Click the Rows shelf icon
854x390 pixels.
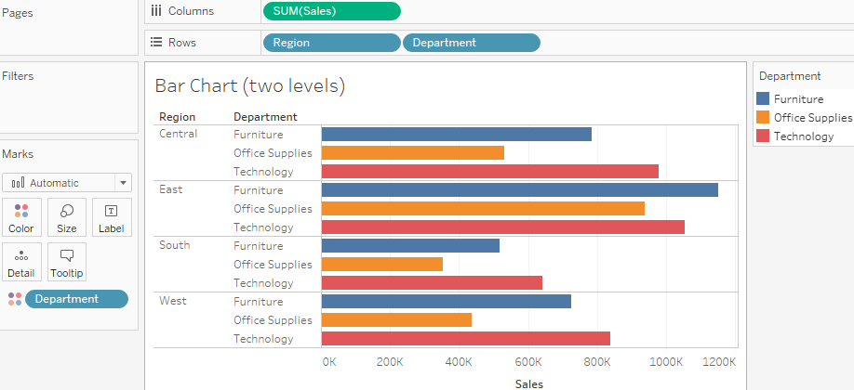tap(155, 43)
